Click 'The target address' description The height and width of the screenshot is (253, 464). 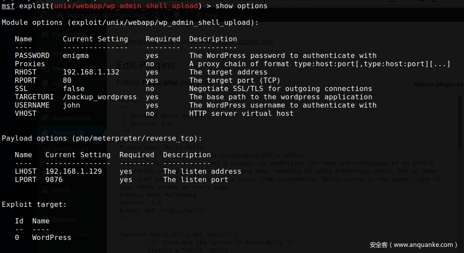coord(228,72)
